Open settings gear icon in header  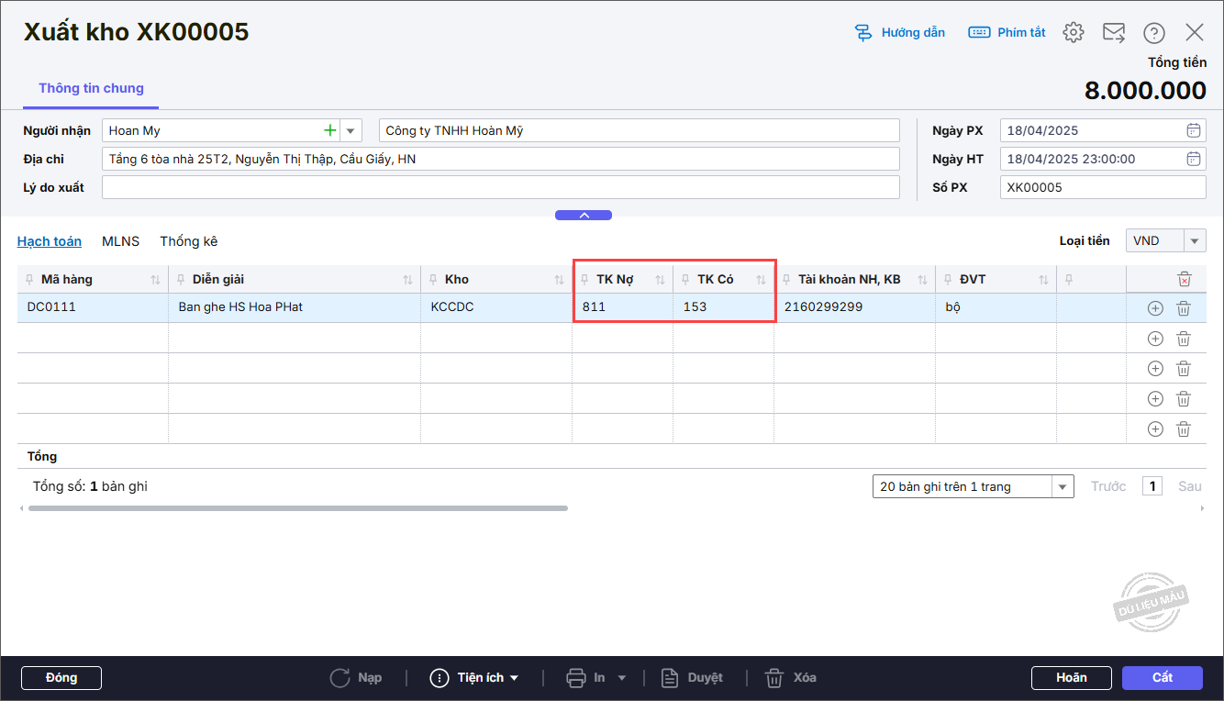[x=1073, y=33]
